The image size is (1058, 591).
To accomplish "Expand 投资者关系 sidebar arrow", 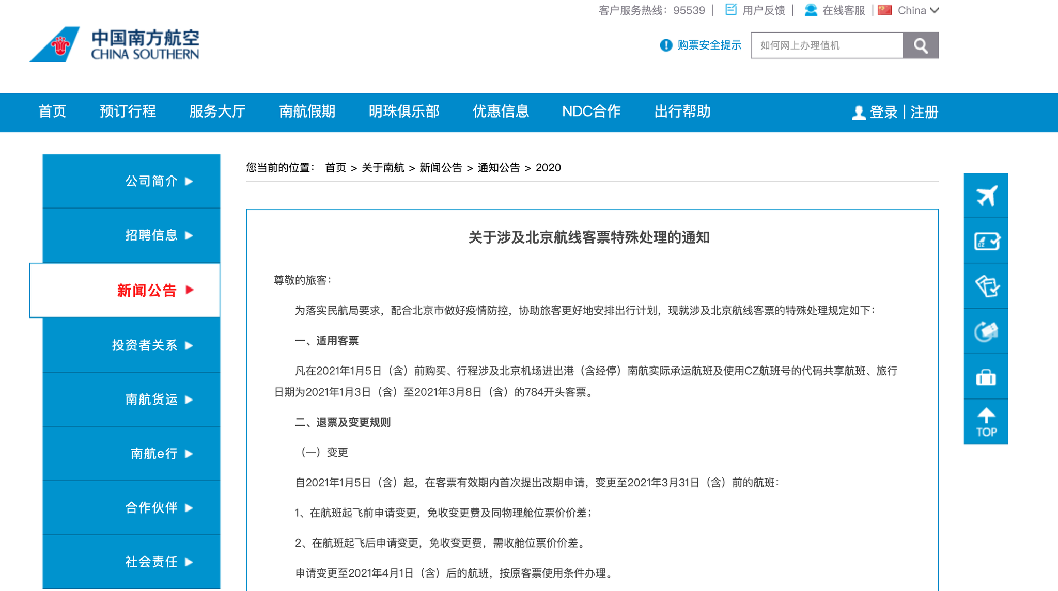I will 189,345.
